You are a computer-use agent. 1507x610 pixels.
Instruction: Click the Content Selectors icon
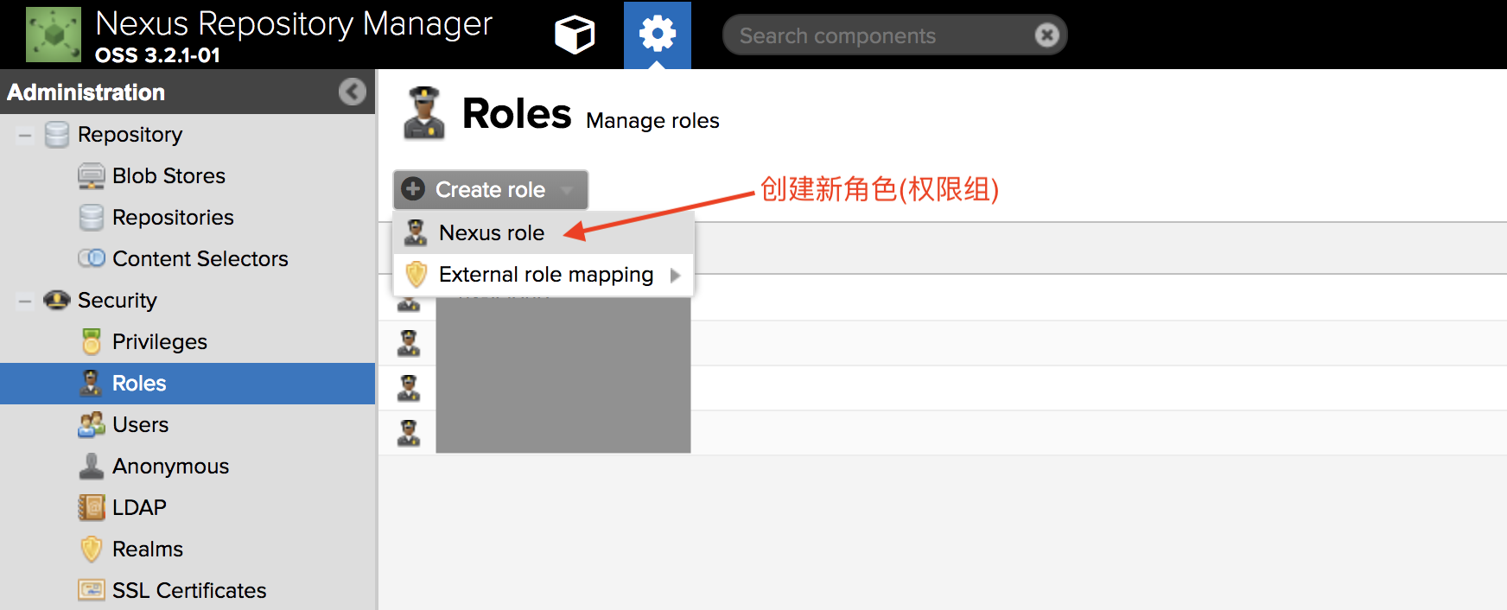point(92,258)
